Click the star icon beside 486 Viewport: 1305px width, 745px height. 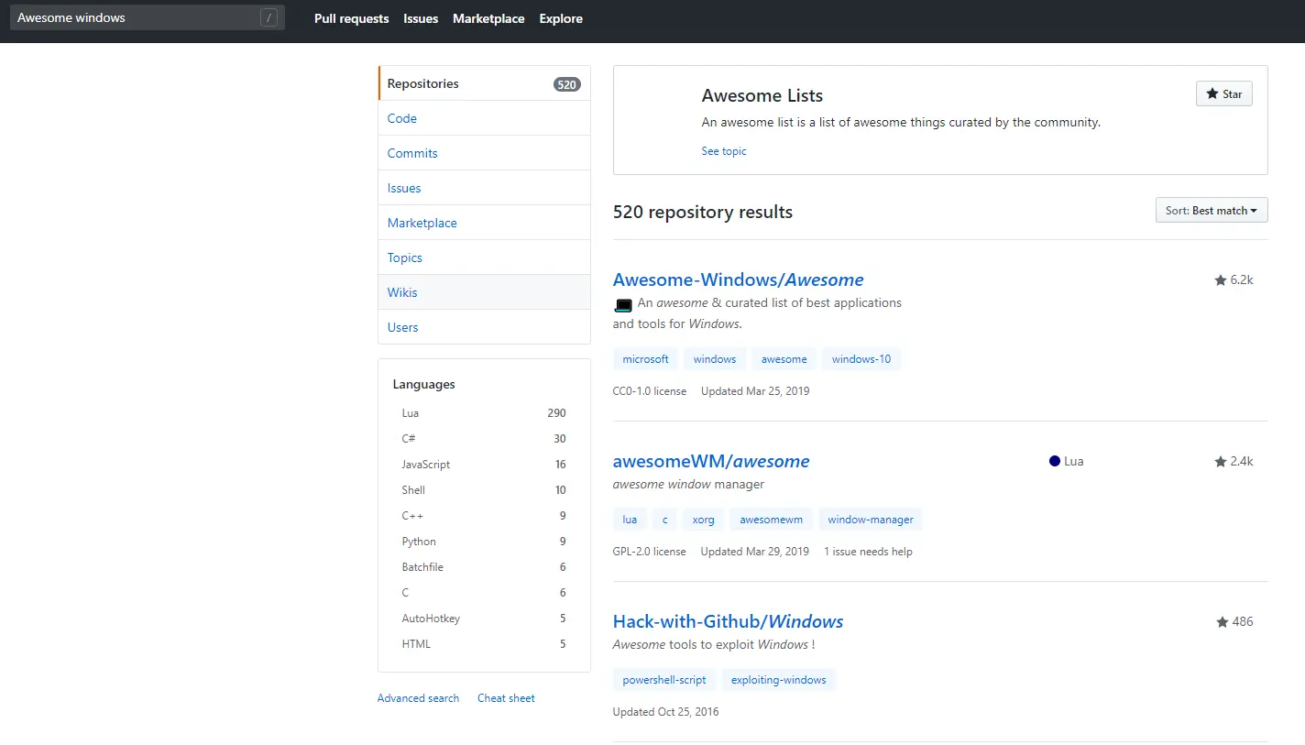(1222, 622)
